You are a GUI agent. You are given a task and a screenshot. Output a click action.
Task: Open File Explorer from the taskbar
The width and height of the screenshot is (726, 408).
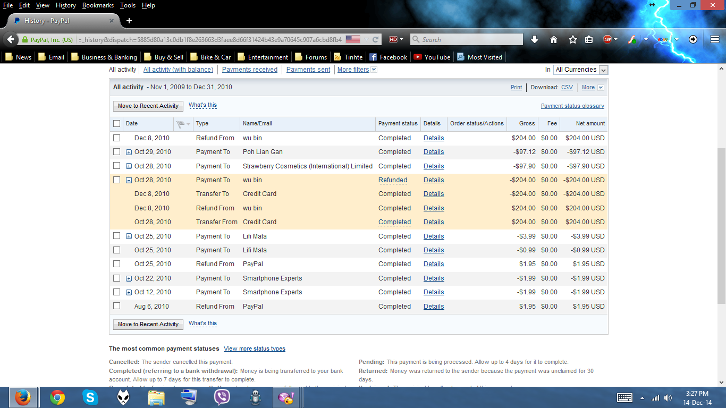pyautogui.click(x=156, y=397)
